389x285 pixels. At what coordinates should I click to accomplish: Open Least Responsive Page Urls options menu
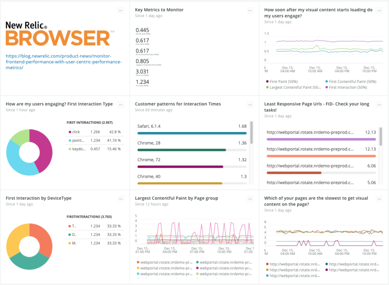tap(379, 104)
